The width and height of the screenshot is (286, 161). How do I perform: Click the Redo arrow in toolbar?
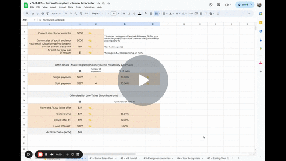(x=38, y=13)
